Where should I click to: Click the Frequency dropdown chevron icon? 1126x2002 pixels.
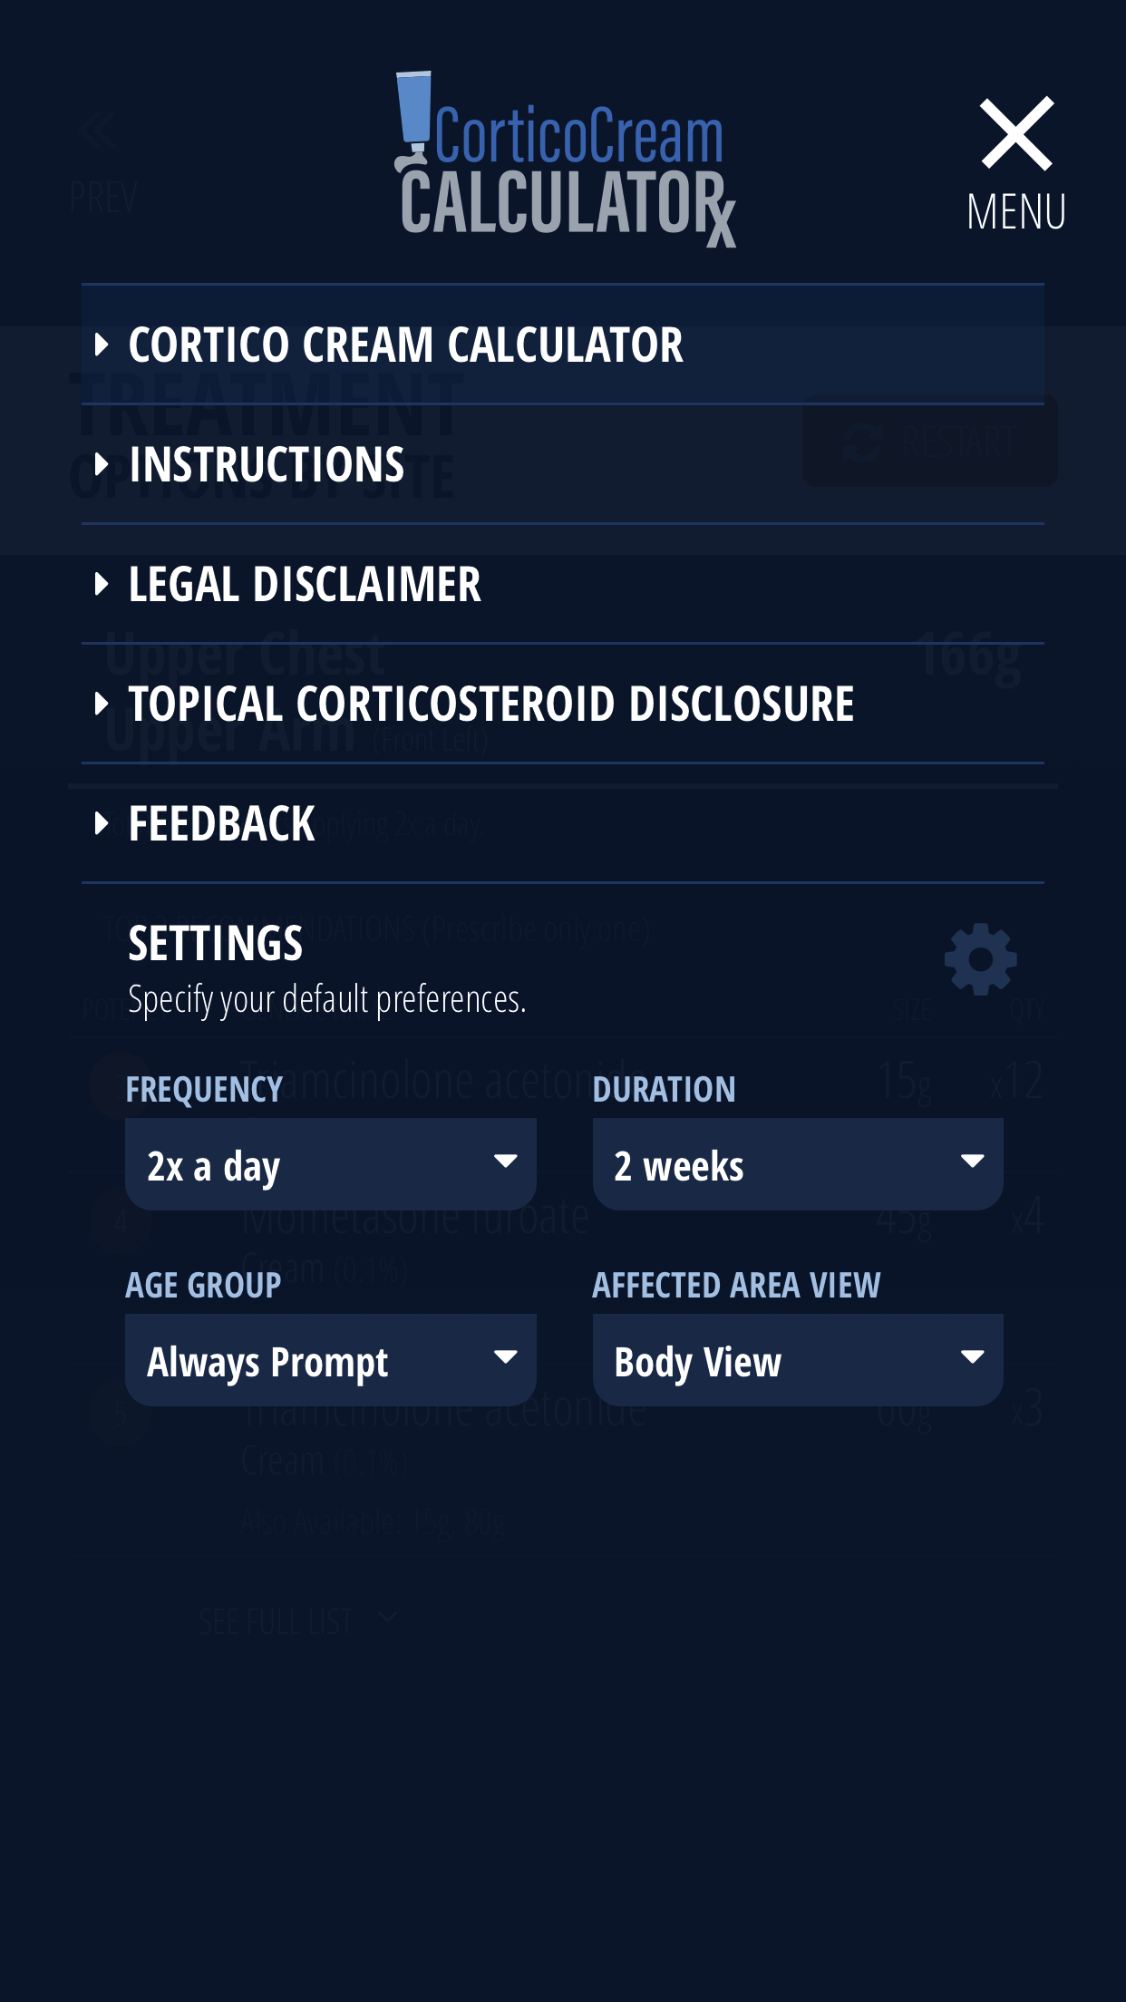(507, 1162)
